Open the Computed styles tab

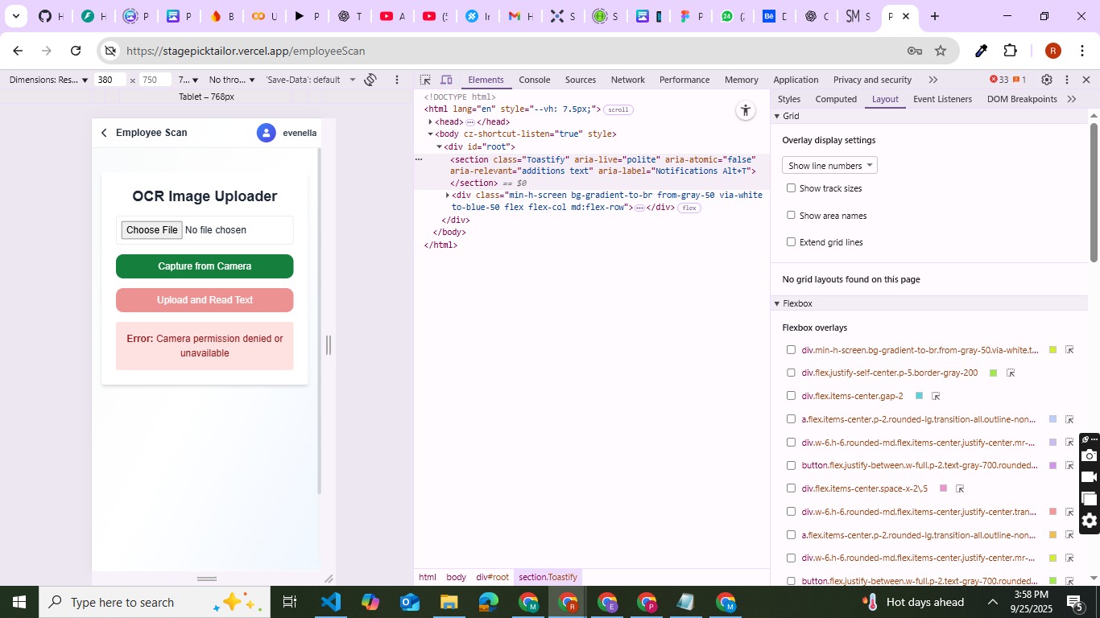point(836,99)
